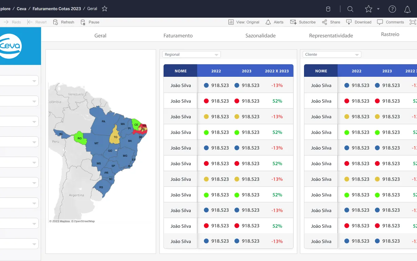Switch to the Faturamento tab
The height and width of the screenshot is (261, 417).
click(178, 35)
